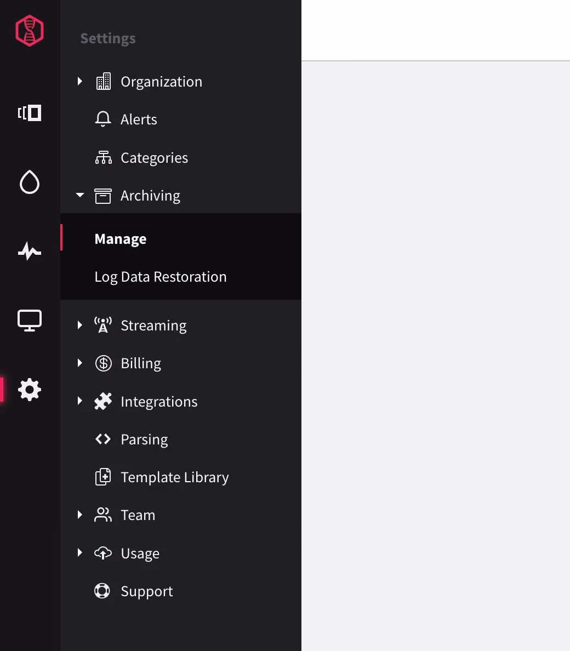Expand the Team section arrow

tap(79, 515)
